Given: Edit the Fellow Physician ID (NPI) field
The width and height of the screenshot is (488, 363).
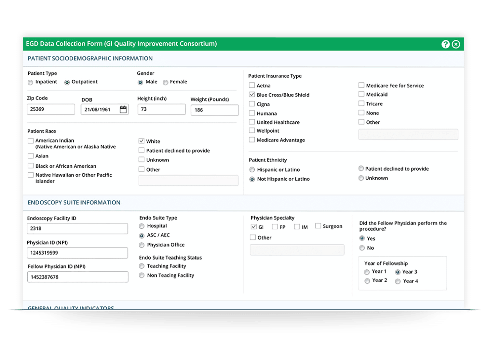Looking at the screenshot, I should [78, 277].
